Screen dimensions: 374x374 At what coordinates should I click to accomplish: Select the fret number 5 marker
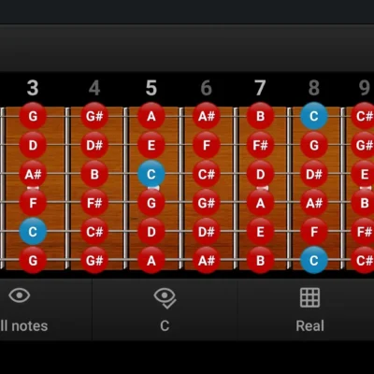[x=151, y=88]
